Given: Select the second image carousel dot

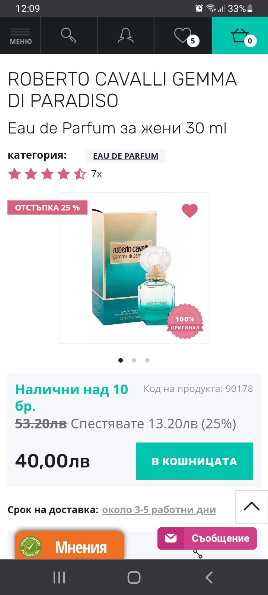Looking at the screenshot, I should coord(134,360).
